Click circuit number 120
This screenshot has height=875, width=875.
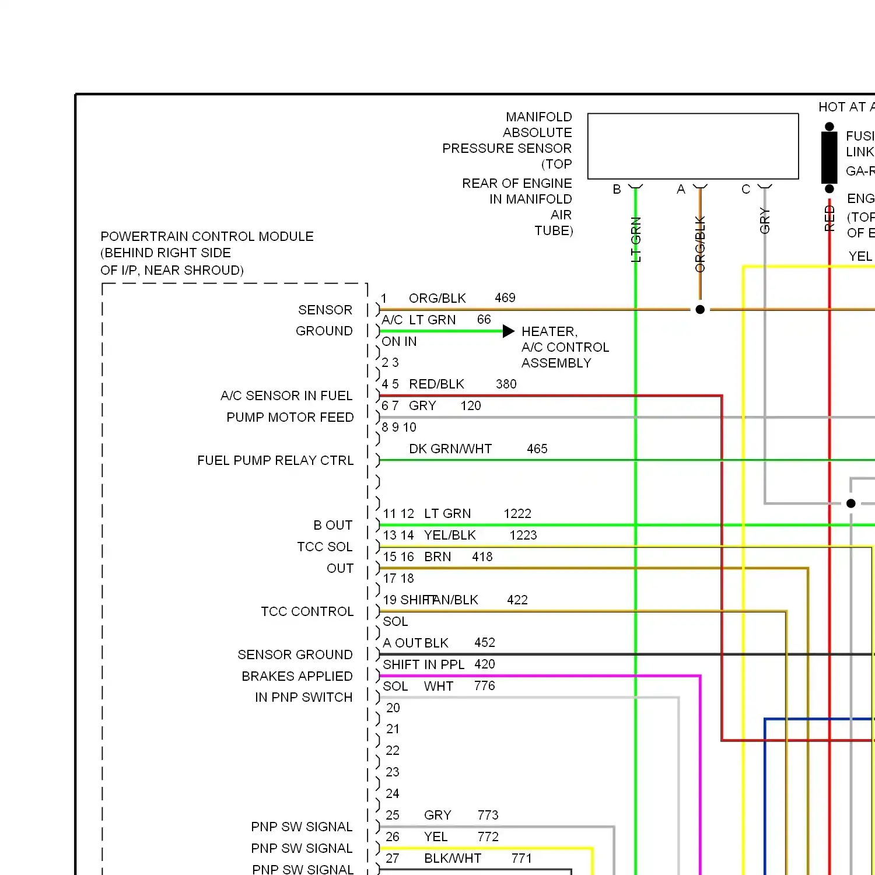tap(471, 405)
